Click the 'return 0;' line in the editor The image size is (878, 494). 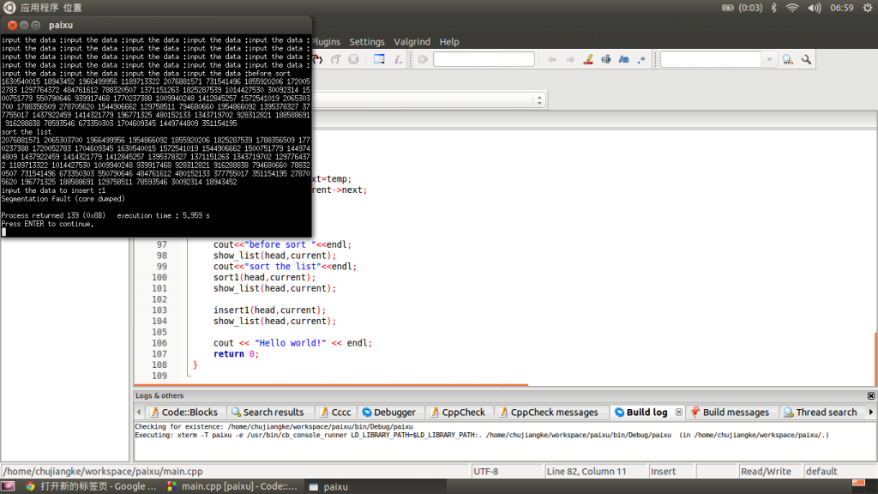tap(237, 354)
